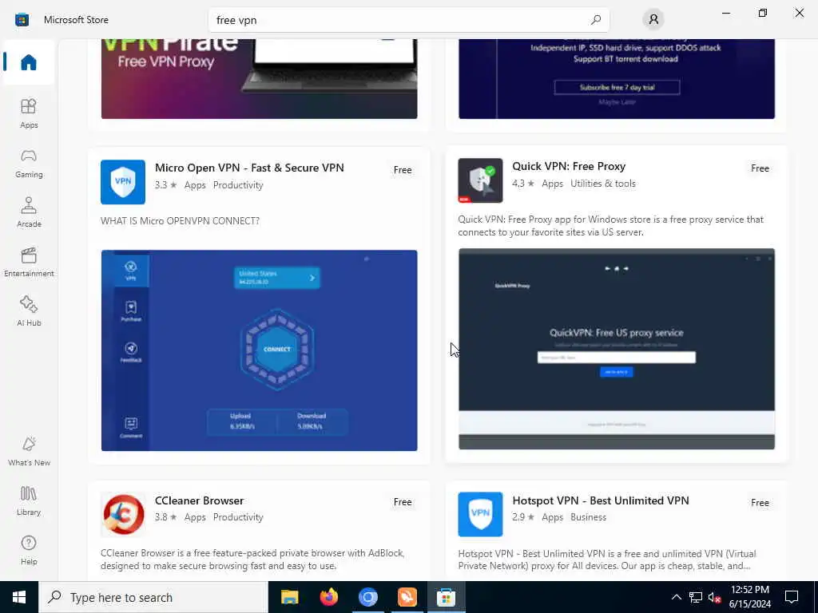This screenshot has width=818, height=613.
Task: Click Productivity tag under CCleaner Browser
Action: click(x=238, y=517)
